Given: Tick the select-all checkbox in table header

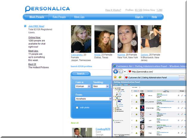Looking at the screenshot, I should tap(132, 91).
